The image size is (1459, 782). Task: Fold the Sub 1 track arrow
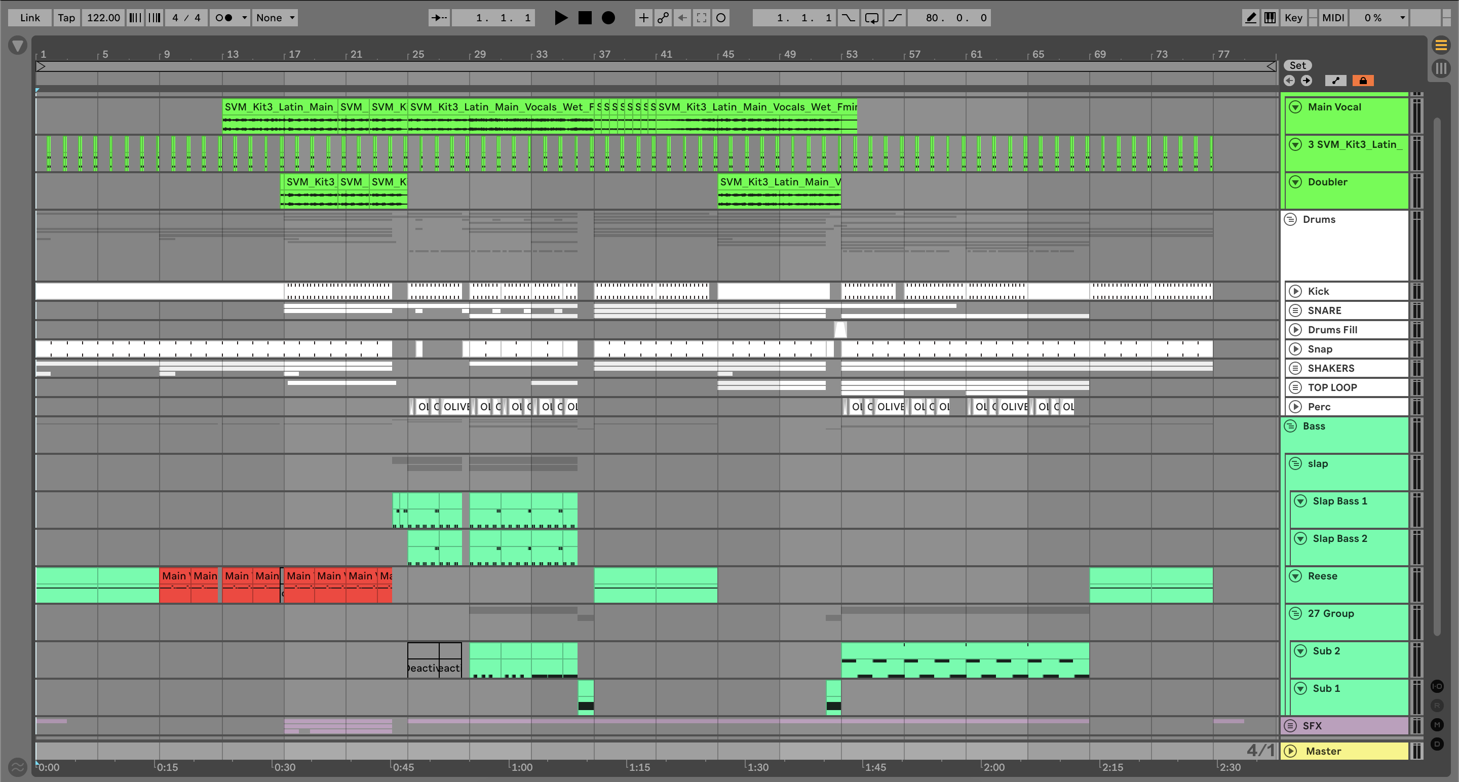coord(1300,688)
